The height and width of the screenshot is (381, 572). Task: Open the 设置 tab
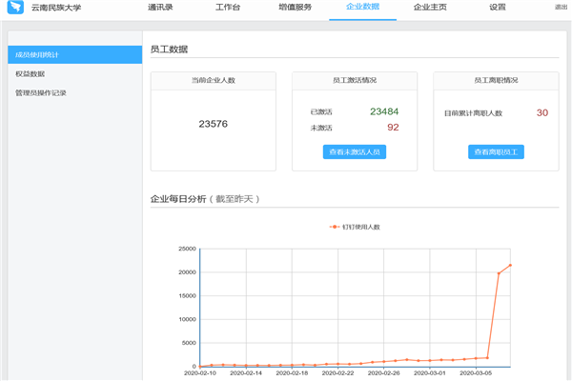click(498, 8)
